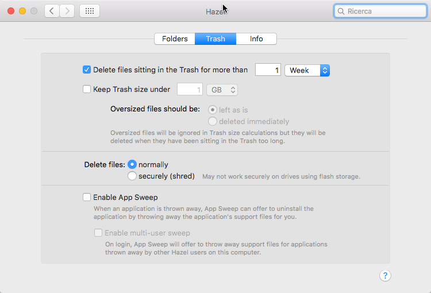Select the 'left as is' radio button

[x=213, y=110]
